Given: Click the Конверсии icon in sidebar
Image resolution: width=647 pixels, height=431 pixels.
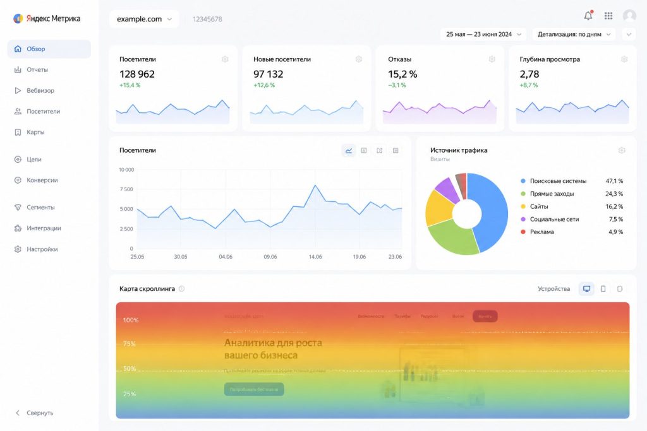Looking at the screenshot, I should (18, 180).
